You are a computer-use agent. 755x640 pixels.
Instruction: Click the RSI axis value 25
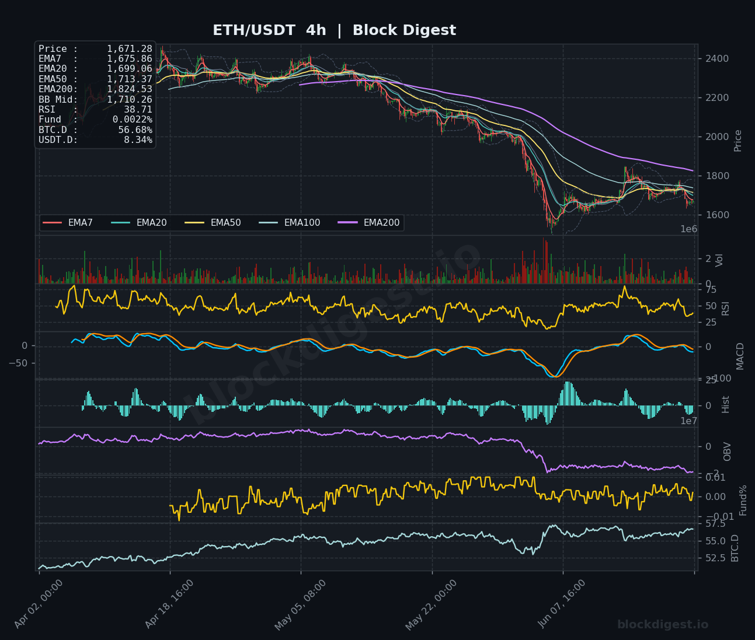coord(711,323)
